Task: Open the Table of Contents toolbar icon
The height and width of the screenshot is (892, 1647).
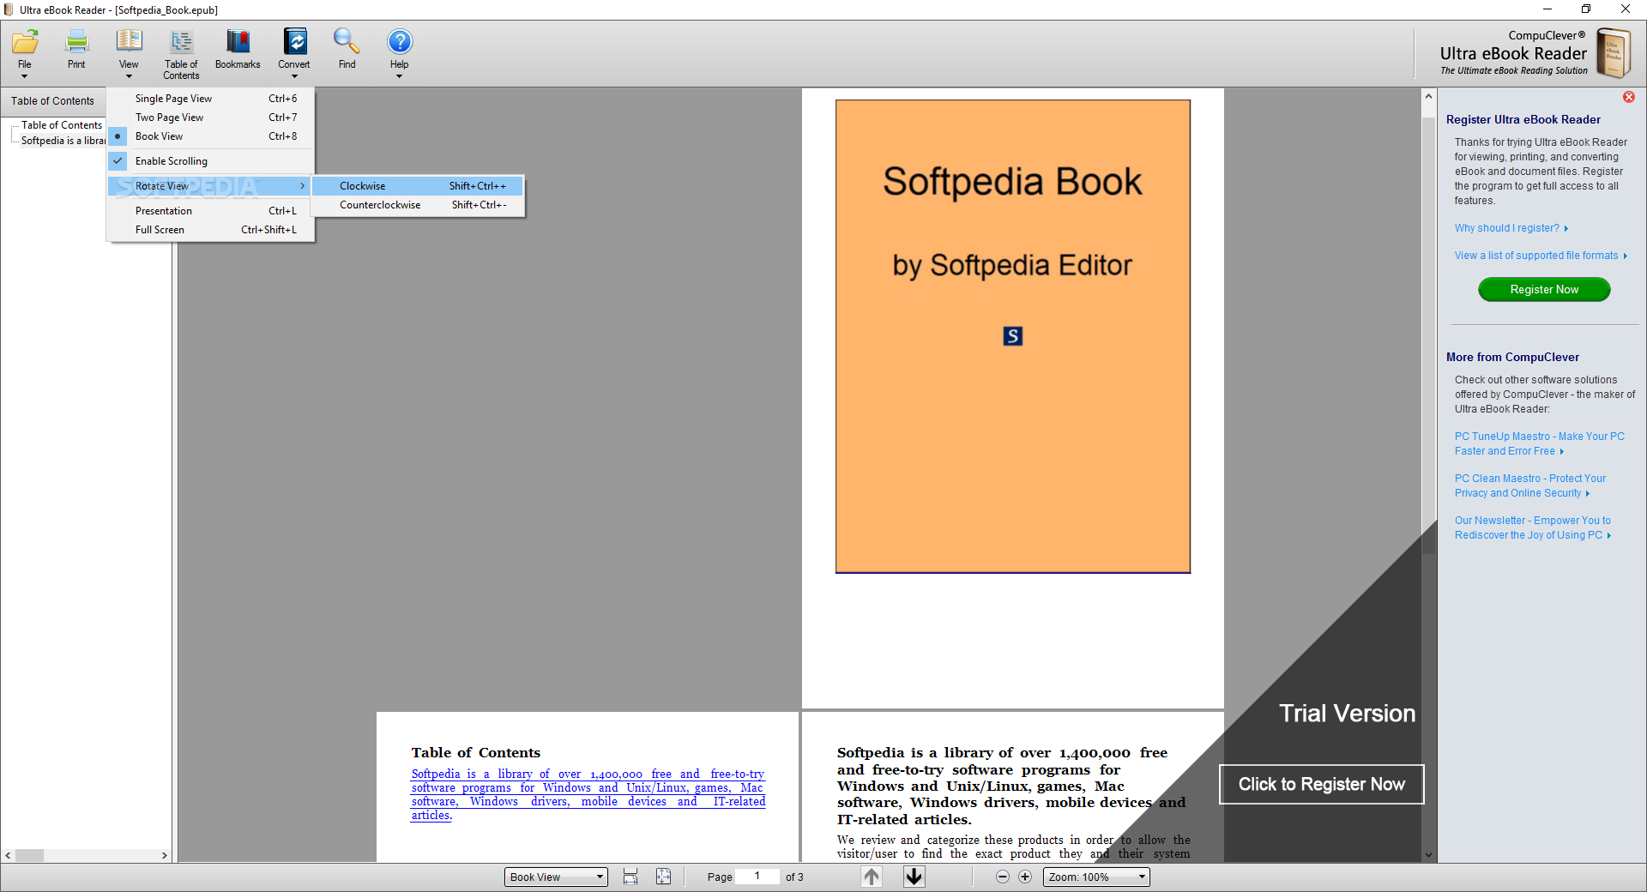Action: click(181, 53)
